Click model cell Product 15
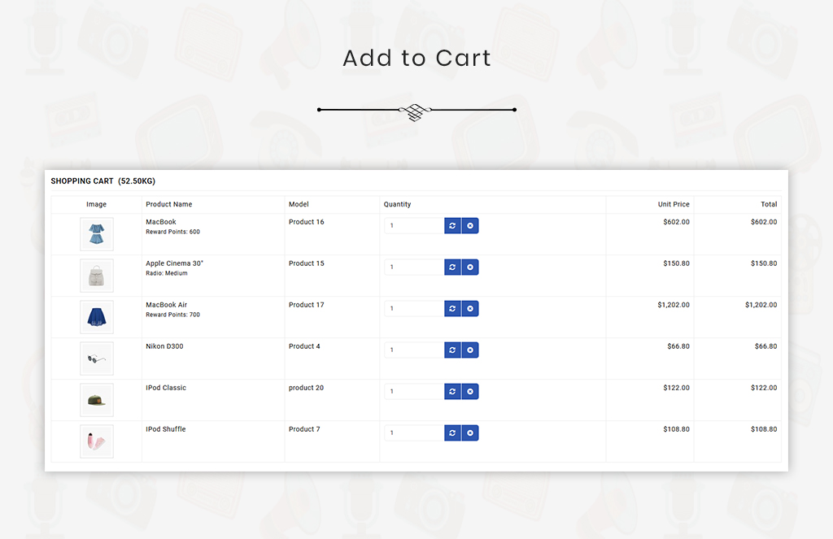The image size is (833, 539). pyautogui.click(x=307, y=263)
